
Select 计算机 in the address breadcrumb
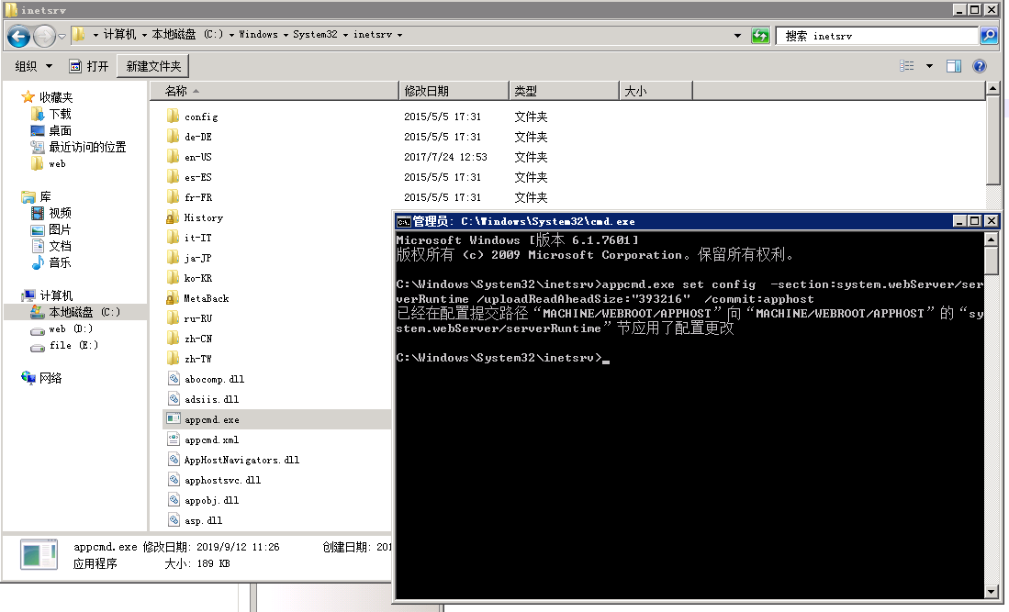[119, 35]
